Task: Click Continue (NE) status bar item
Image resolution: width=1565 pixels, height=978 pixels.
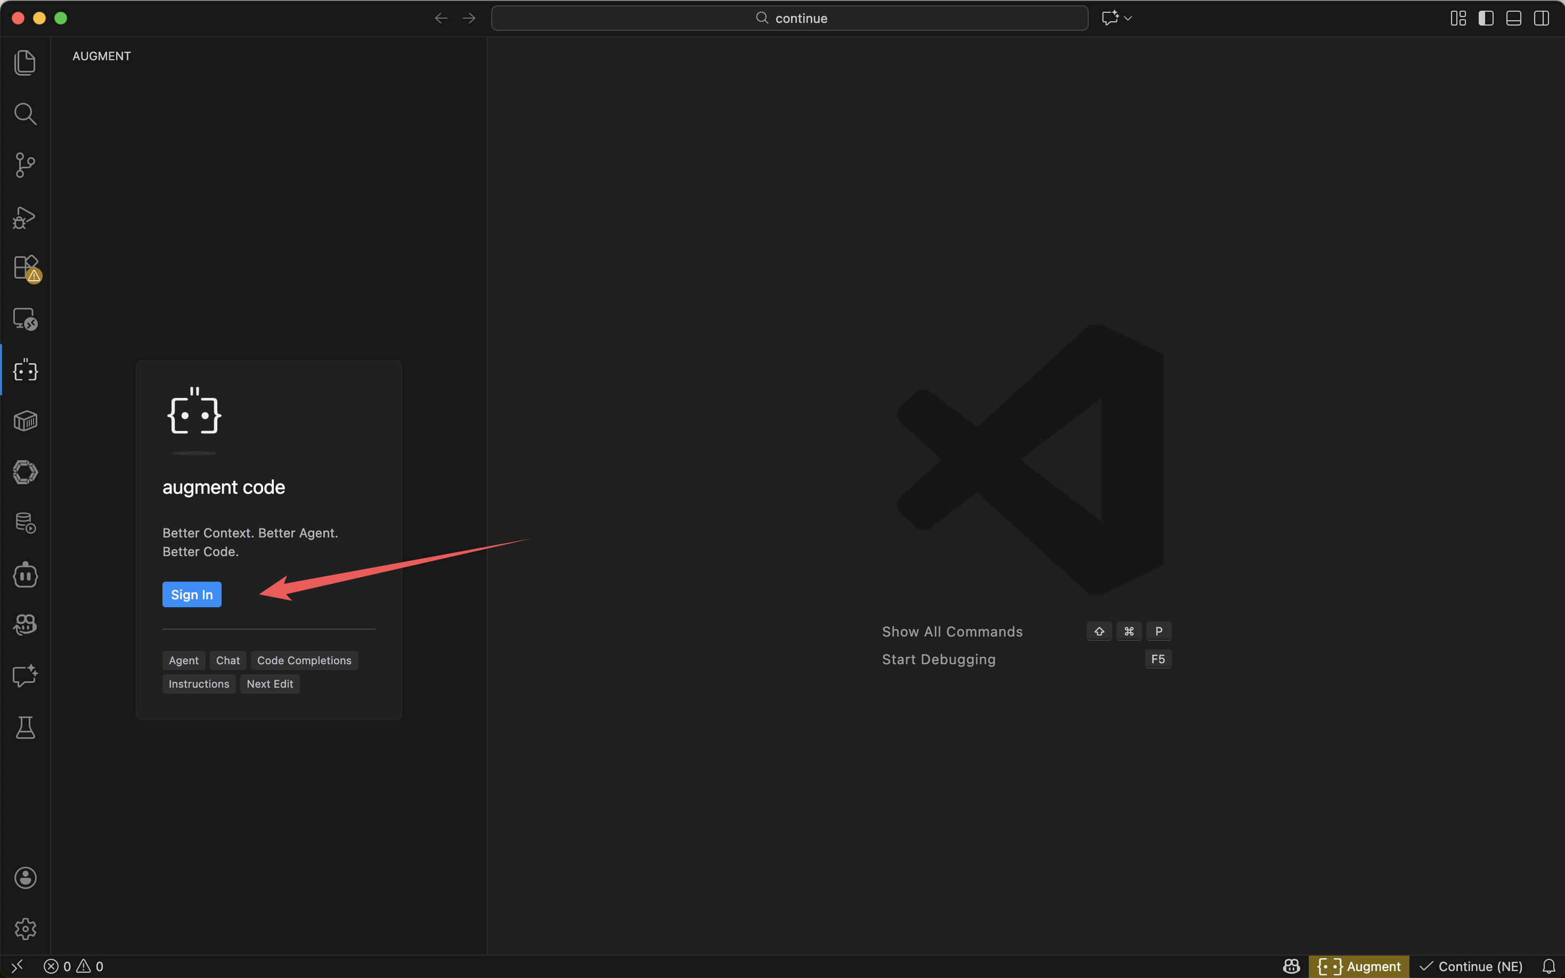Action: 1471,966
